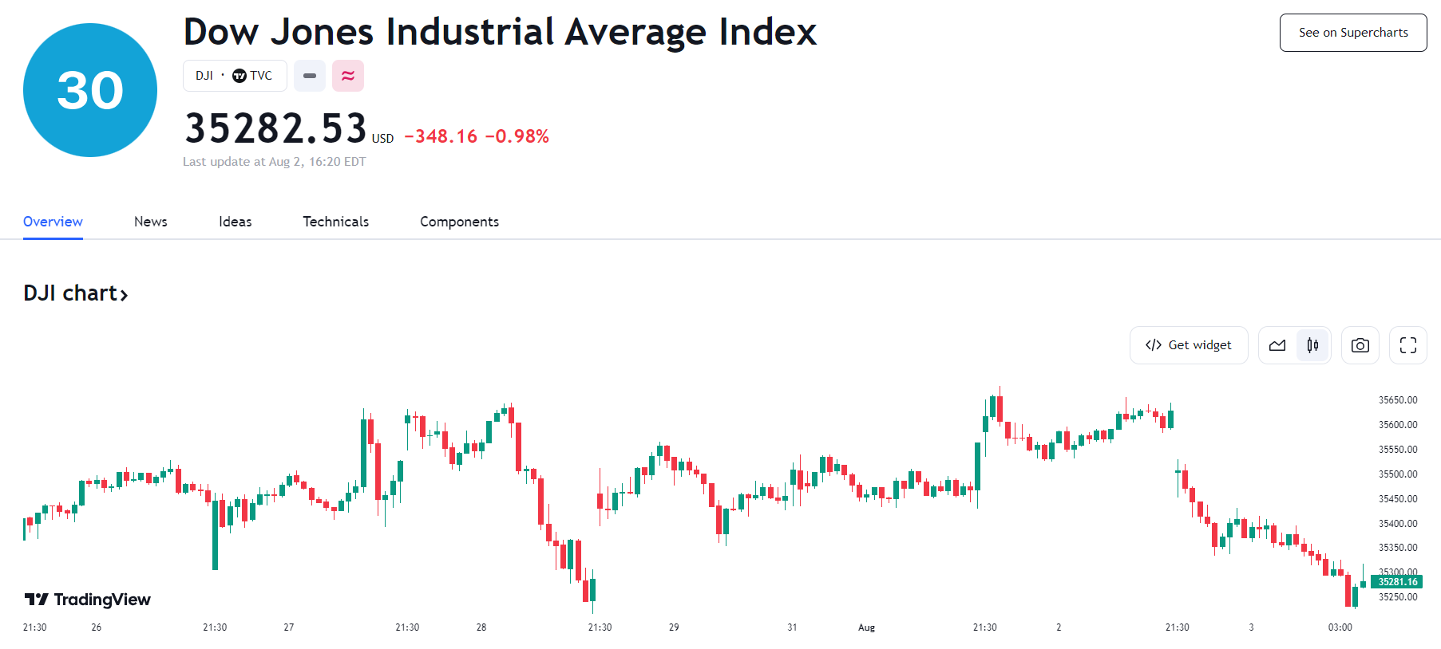1441x649 pixels.
Task: Open the chart in fullscreen mode
Action: click(x=1408, y=345)
